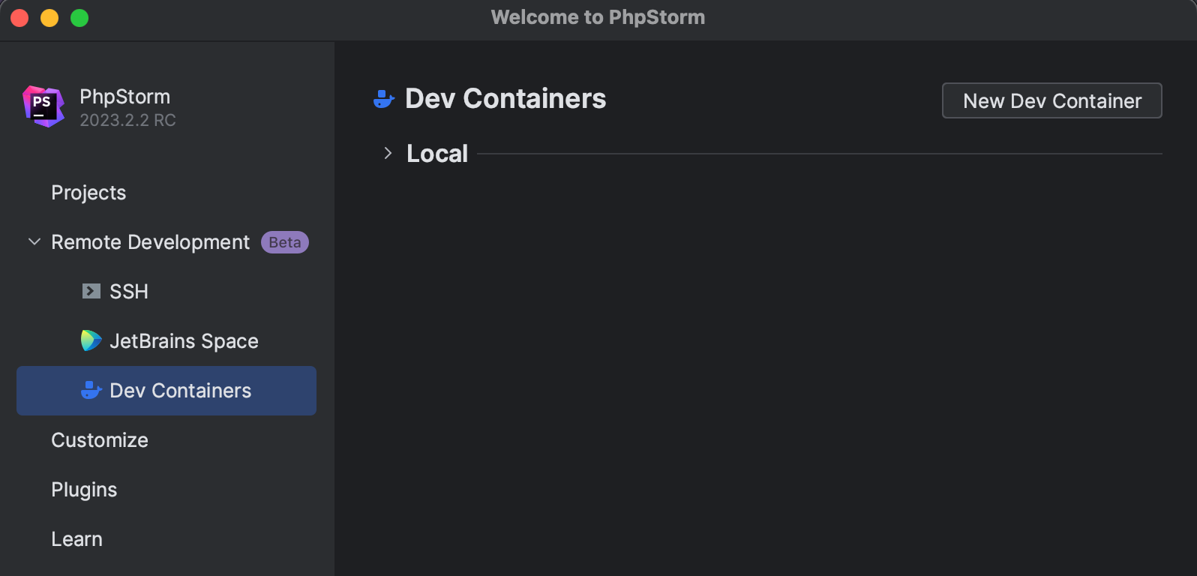Open the Projects tab
Image resolution: width=1197 pixels, height=576 pixels.
click(88, 193)
